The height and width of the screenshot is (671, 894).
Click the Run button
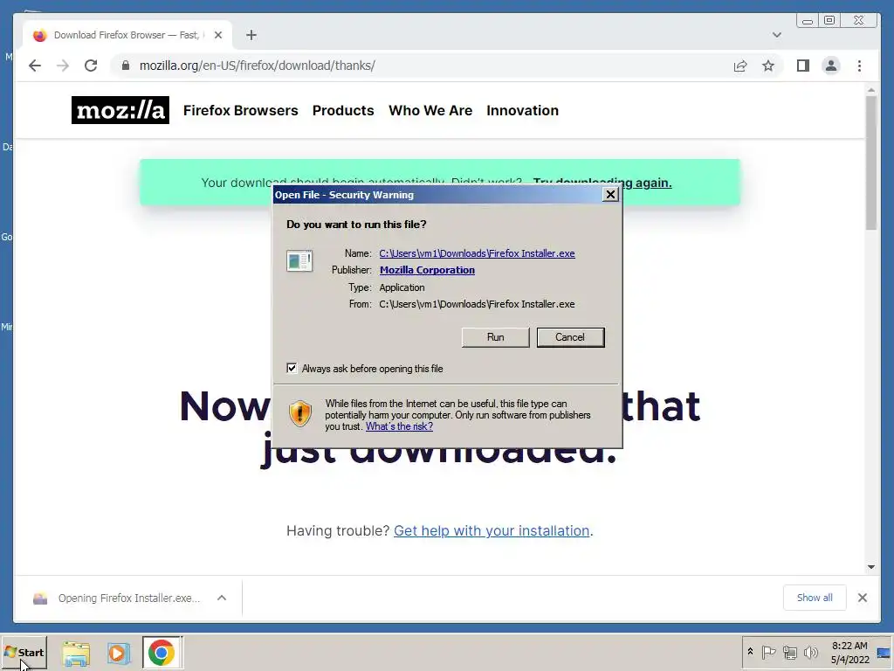[x=496, y=337]
